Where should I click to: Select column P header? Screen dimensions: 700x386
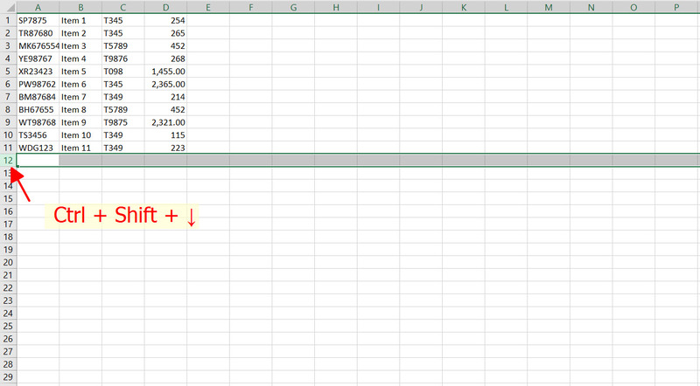pos(676,7)
